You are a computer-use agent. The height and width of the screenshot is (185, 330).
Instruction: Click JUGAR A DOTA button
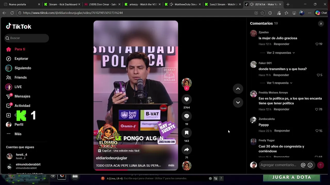pyautogui.click(x=292, y=177)
